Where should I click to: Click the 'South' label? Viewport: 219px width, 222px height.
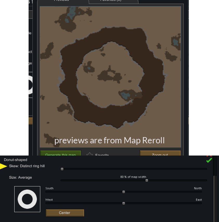(49, 188)
